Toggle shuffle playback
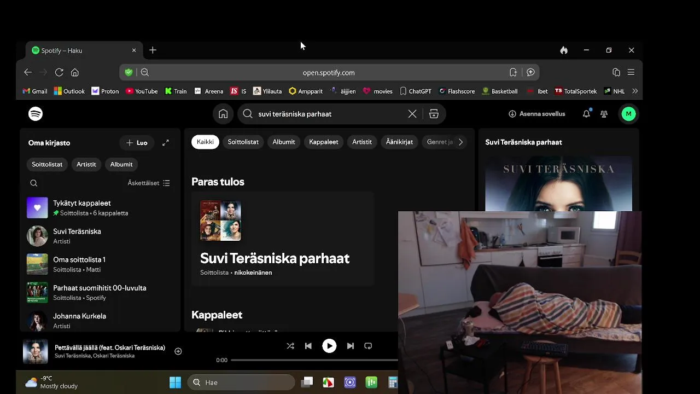The width and height of the screenshot is (700, 394). coord(290,346)
